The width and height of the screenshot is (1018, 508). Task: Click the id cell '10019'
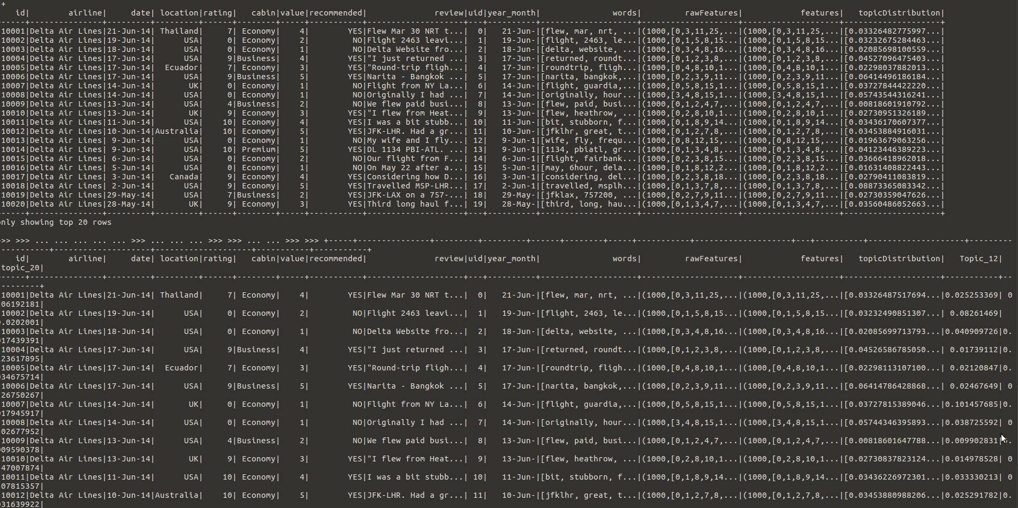tap(13, 195)
